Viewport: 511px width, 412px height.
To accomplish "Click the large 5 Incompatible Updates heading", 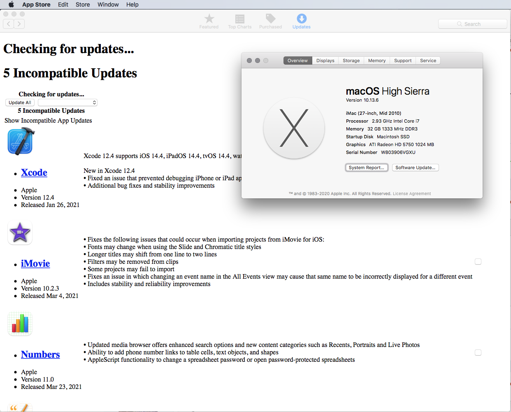I will click(70, 73).
